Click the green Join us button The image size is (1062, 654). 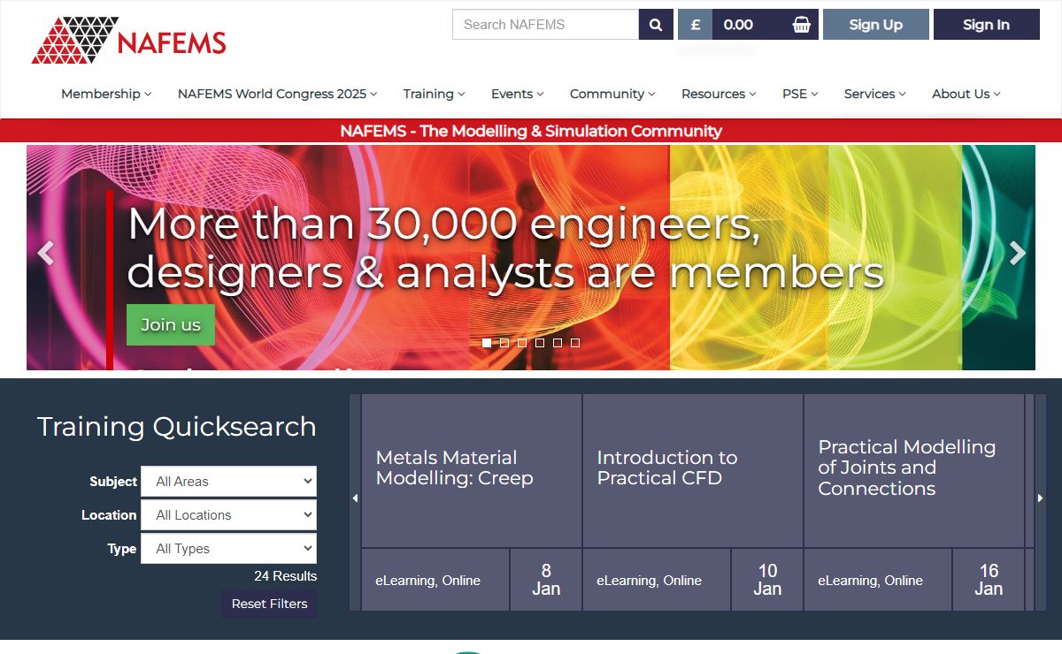click(171, 324)
